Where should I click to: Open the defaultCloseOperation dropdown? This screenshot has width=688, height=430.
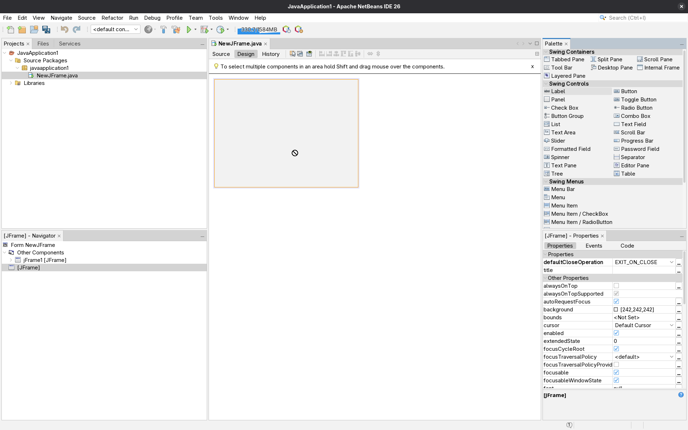pos(672,262)
